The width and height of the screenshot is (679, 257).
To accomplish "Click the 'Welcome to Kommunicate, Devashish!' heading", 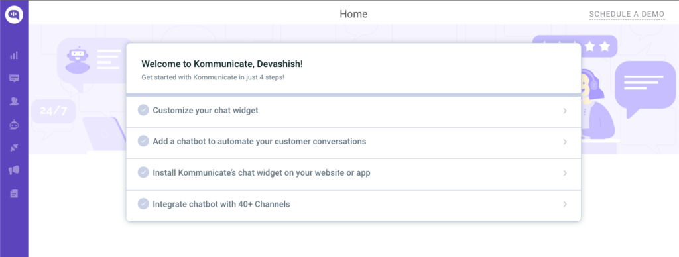I will point(222,64).
